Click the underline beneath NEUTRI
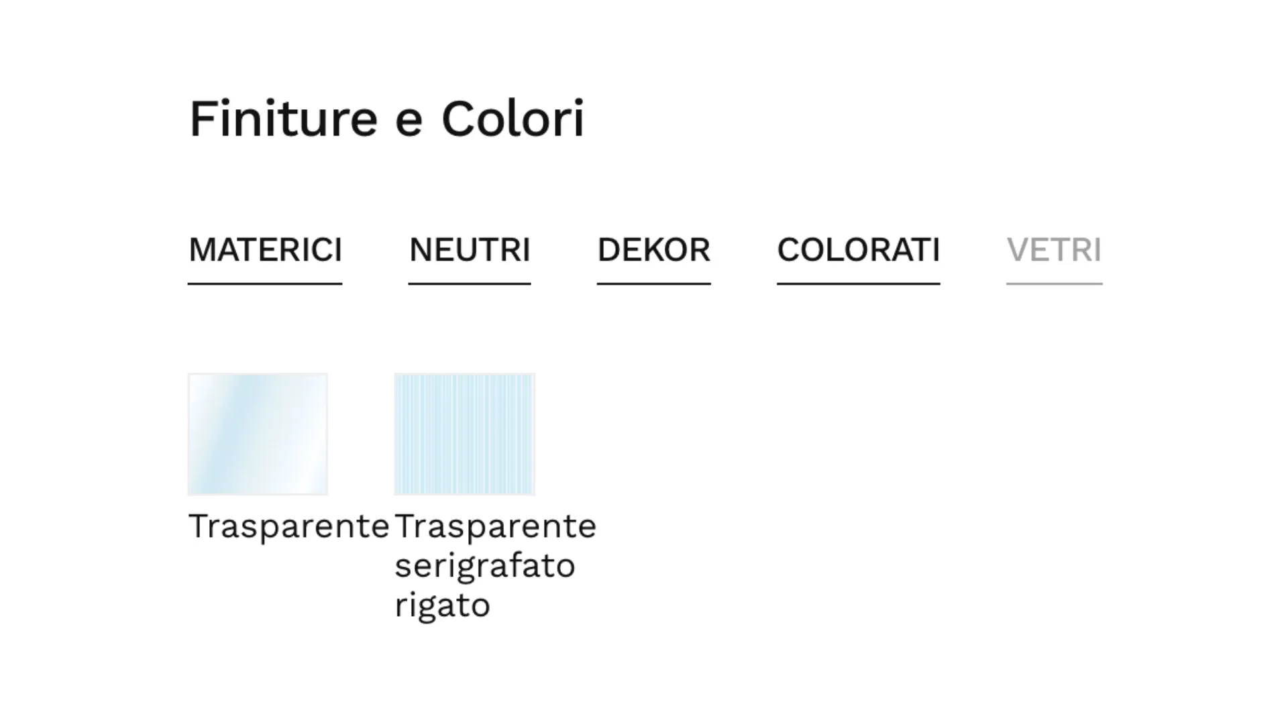The width and height of the screenshot is (1288, 724). [470, 284]
